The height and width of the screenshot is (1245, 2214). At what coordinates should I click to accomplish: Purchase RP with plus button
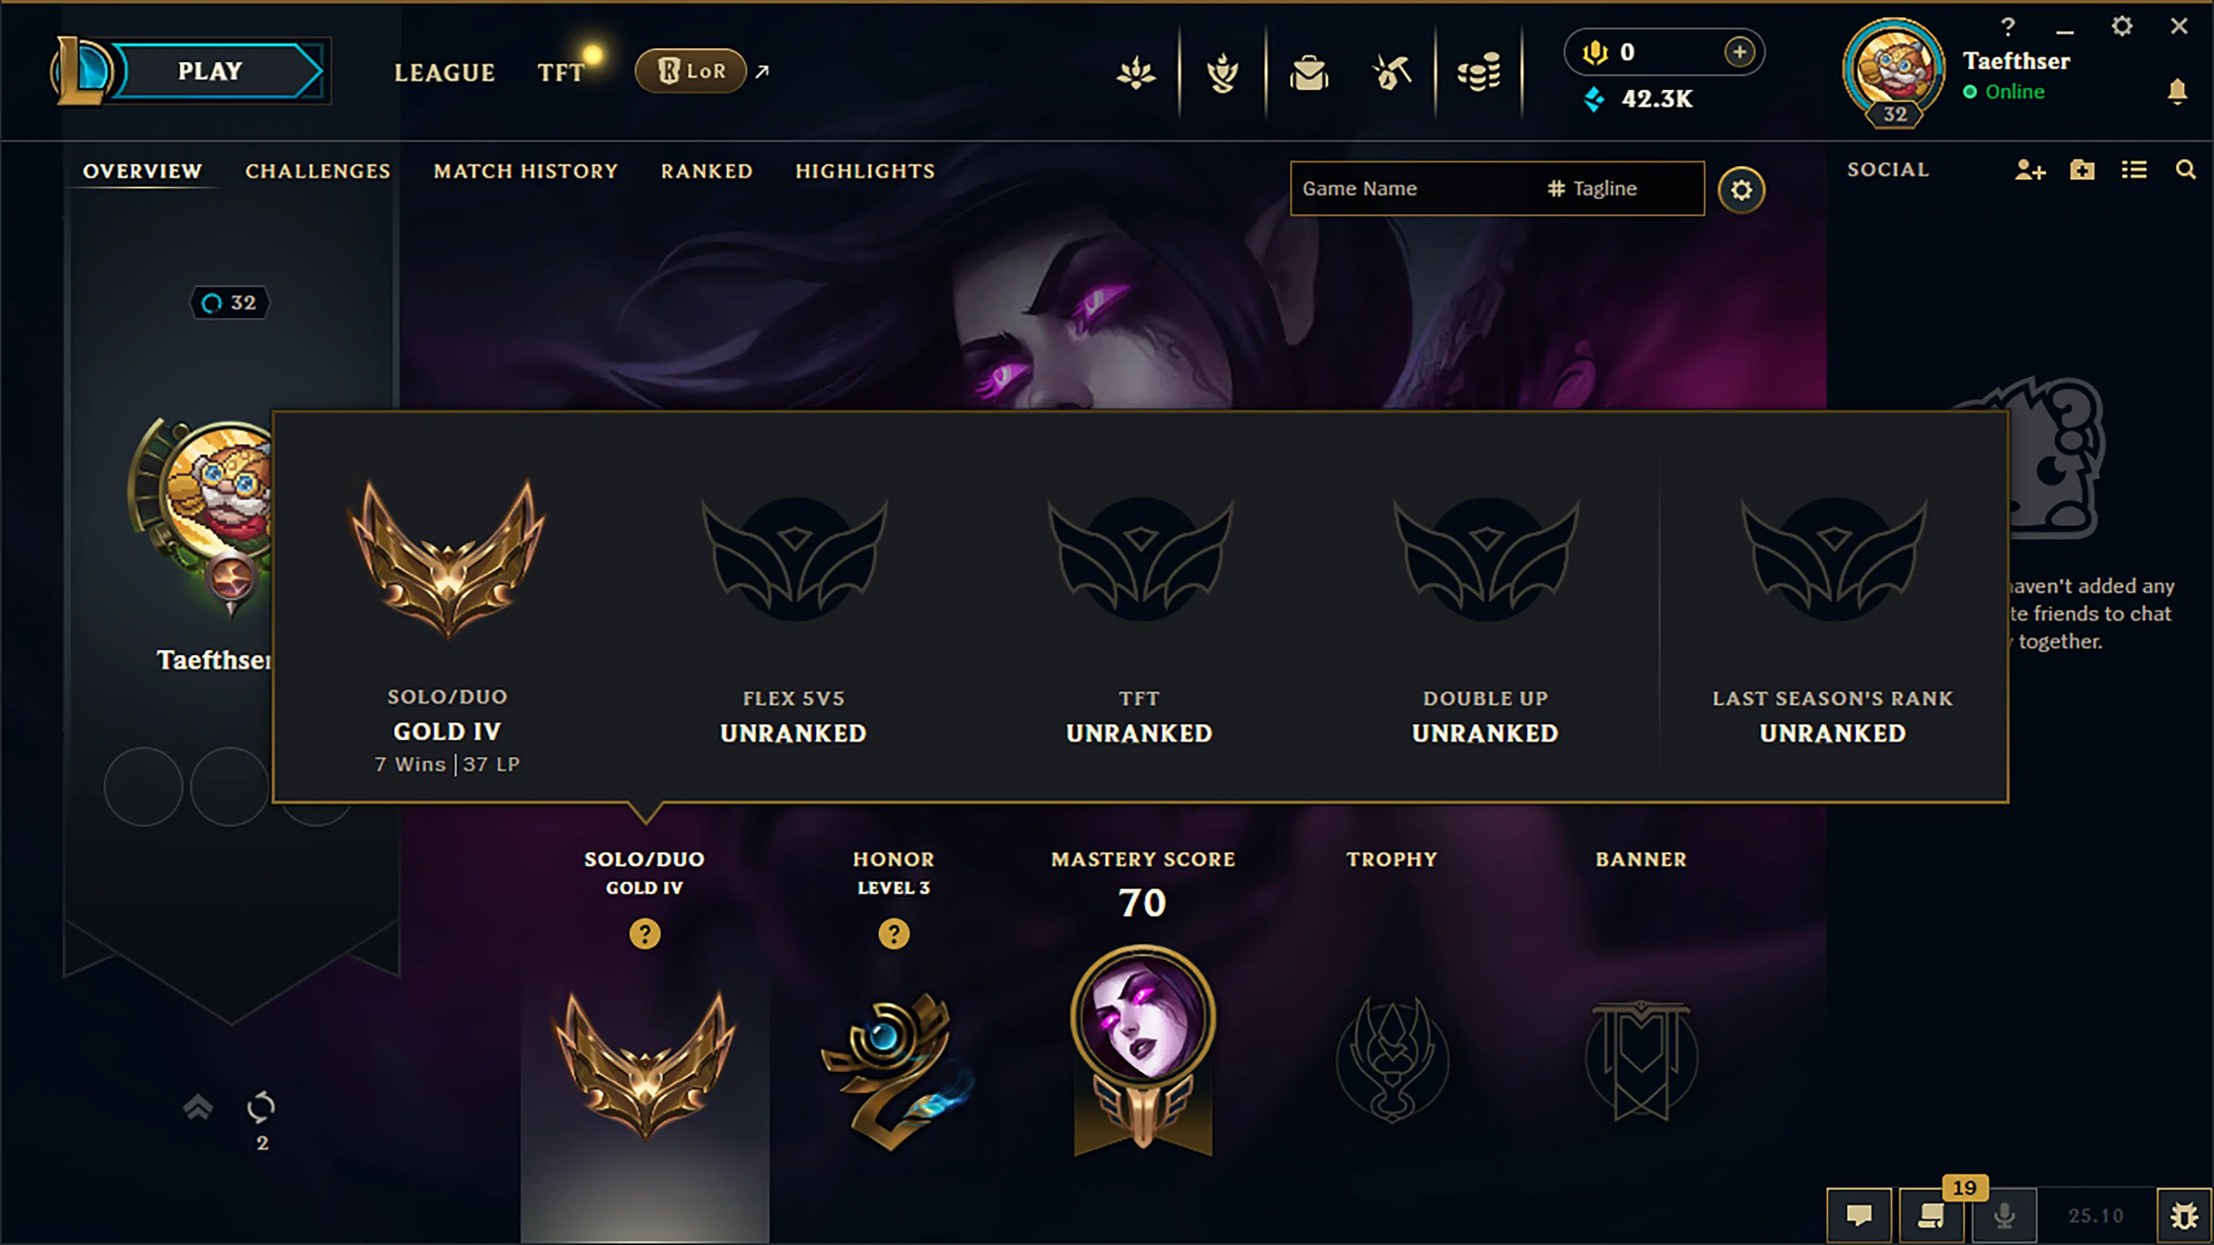(1739, 51)
